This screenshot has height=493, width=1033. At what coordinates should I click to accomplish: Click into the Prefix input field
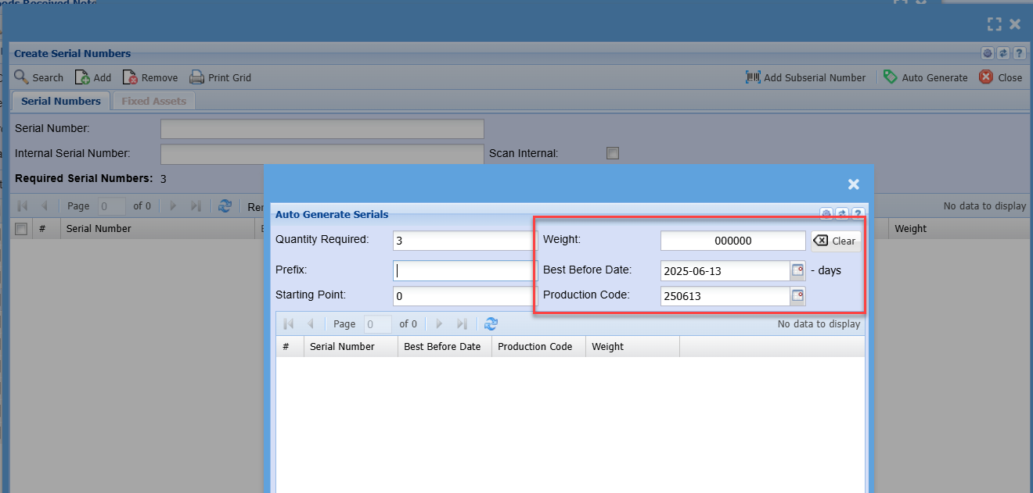463,271
